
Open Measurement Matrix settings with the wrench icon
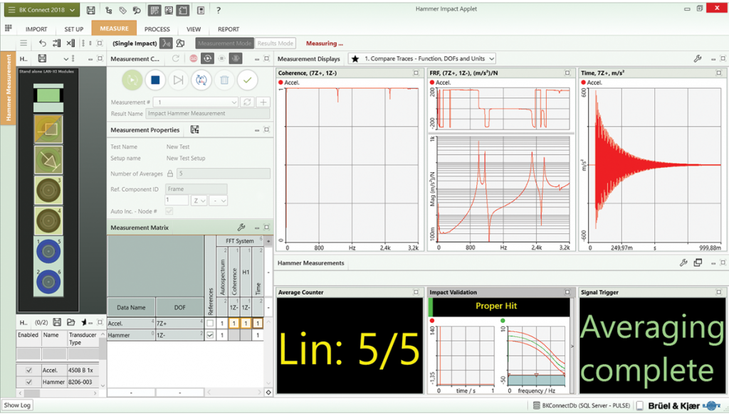[x=241, y=227]
